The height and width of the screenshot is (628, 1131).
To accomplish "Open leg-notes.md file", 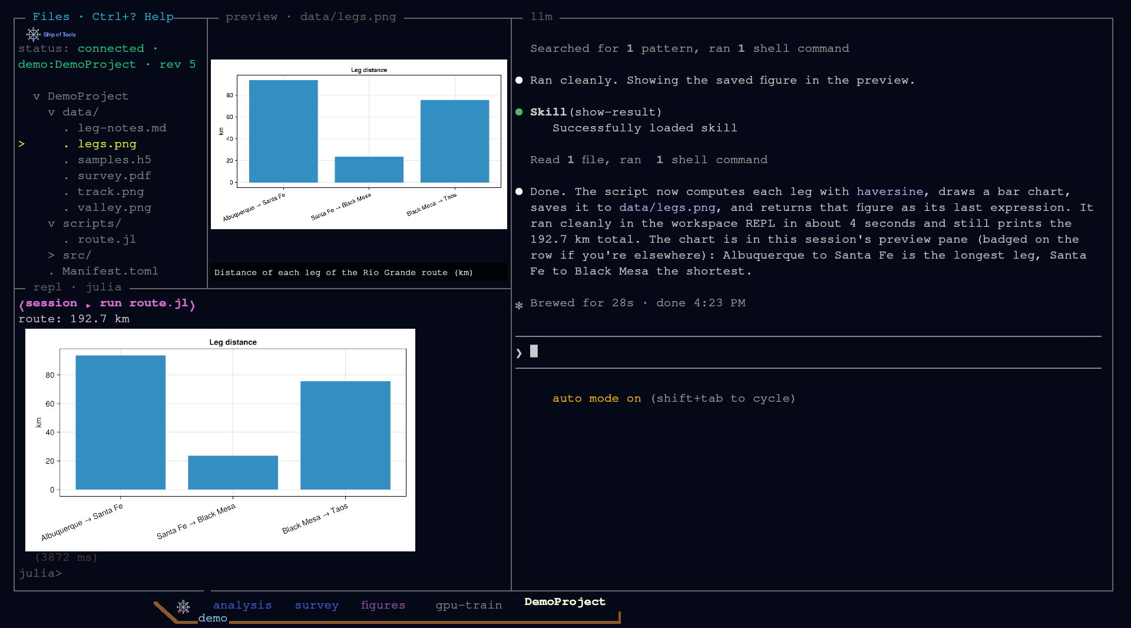I will pos(122,128).
